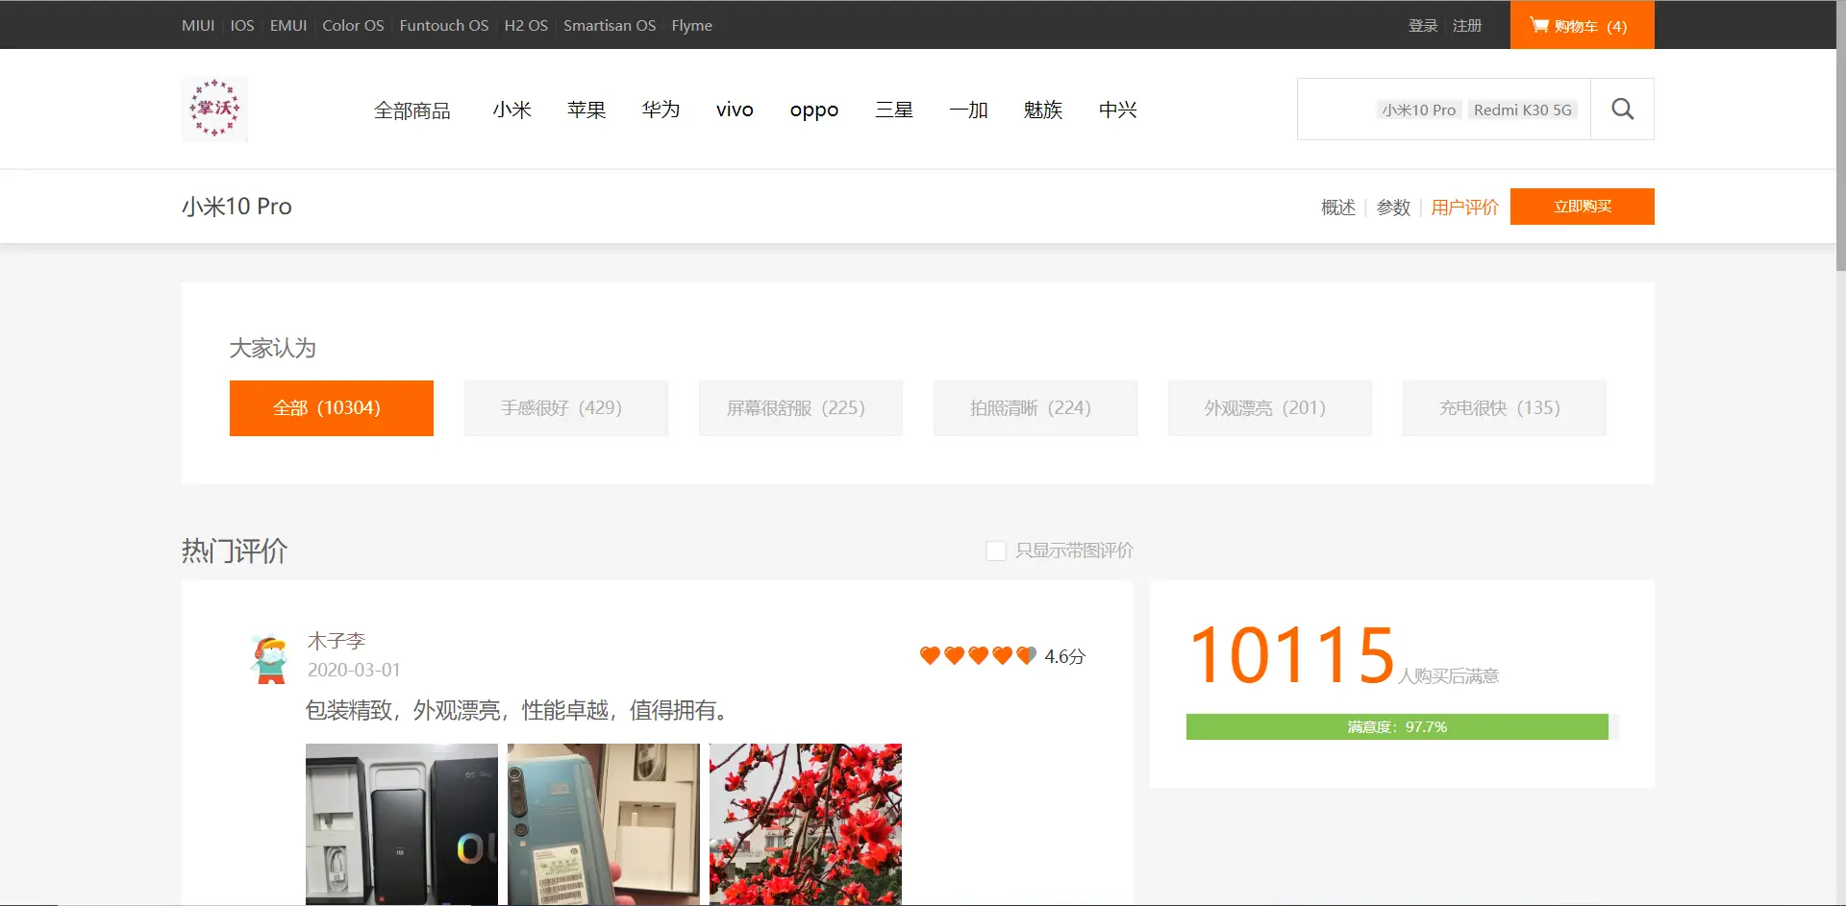Filter reviews by 手感很好 (429)
This screenshot has width=1846, height=906.
tap(566, 408)
